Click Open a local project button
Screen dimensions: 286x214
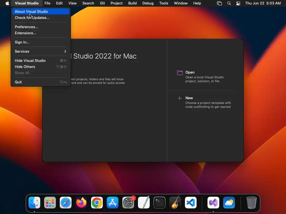[x=201, y=77]
